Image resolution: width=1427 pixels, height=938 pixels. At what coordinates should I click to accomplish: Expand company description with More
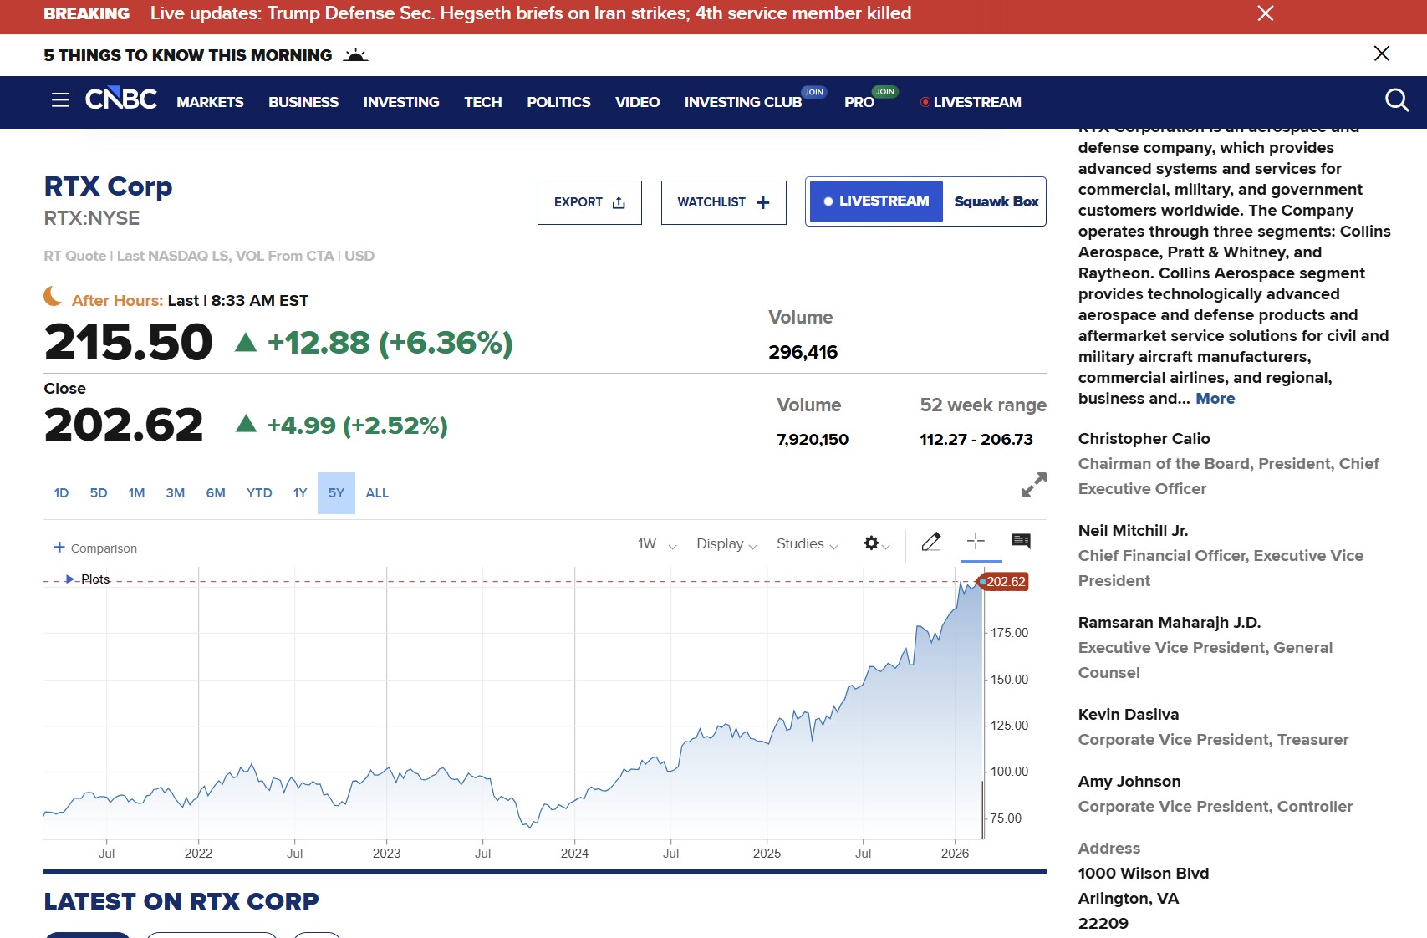(x=1215, y=399)
